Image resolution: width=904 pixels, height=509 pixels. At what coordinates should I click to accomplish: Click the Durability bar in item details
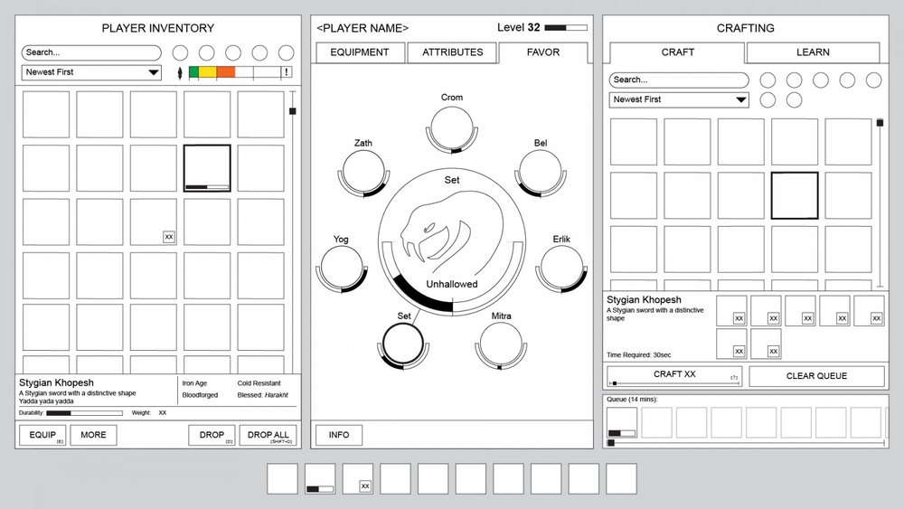85,413
